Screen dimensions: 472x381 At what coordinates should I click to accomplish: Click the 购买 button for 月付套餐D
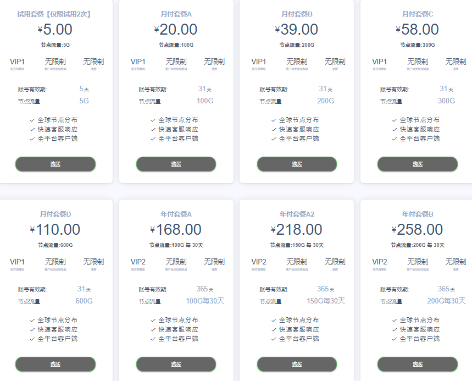[55, 364]
